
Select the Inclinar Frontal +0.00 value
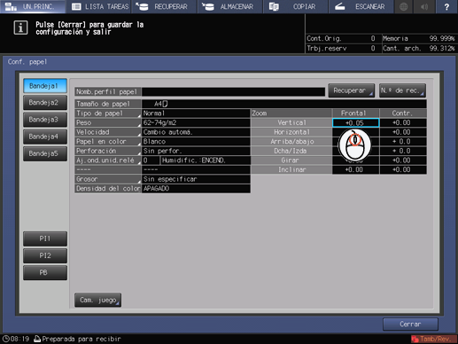(355, 170)
